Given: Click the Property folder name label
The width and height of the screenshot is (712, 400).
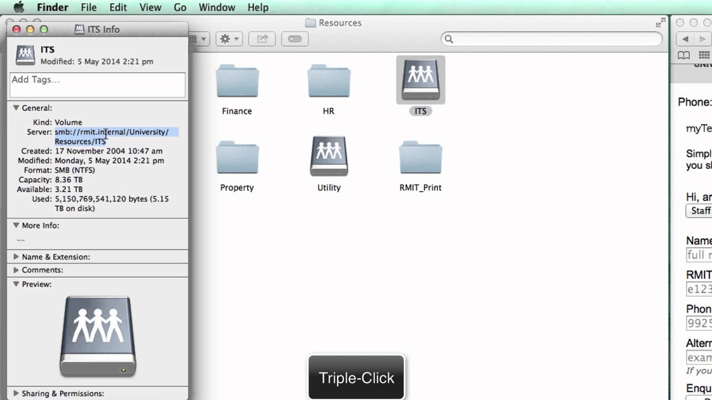Looking at the screenshot, I should pyautogui.click(x=237, y=188).
